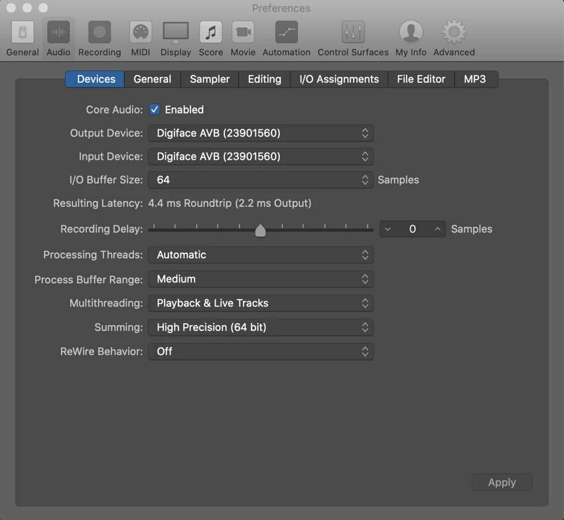Open the Processing Threads dropdown
The image size is (564, 520).
coord(261,255)
